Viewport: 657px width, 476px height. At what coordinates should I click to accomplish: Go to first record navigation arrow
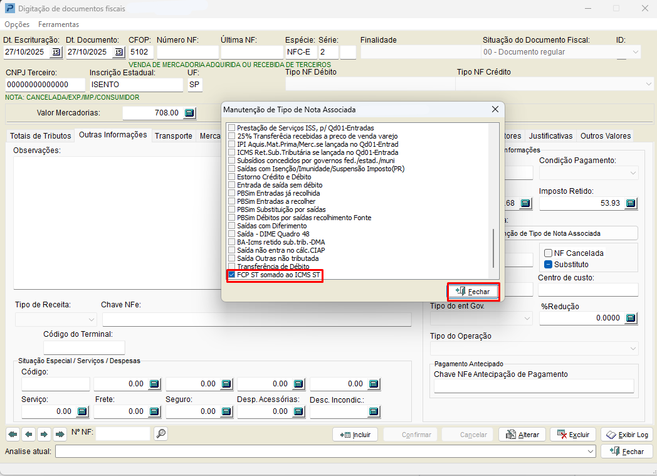click(13, 434)
